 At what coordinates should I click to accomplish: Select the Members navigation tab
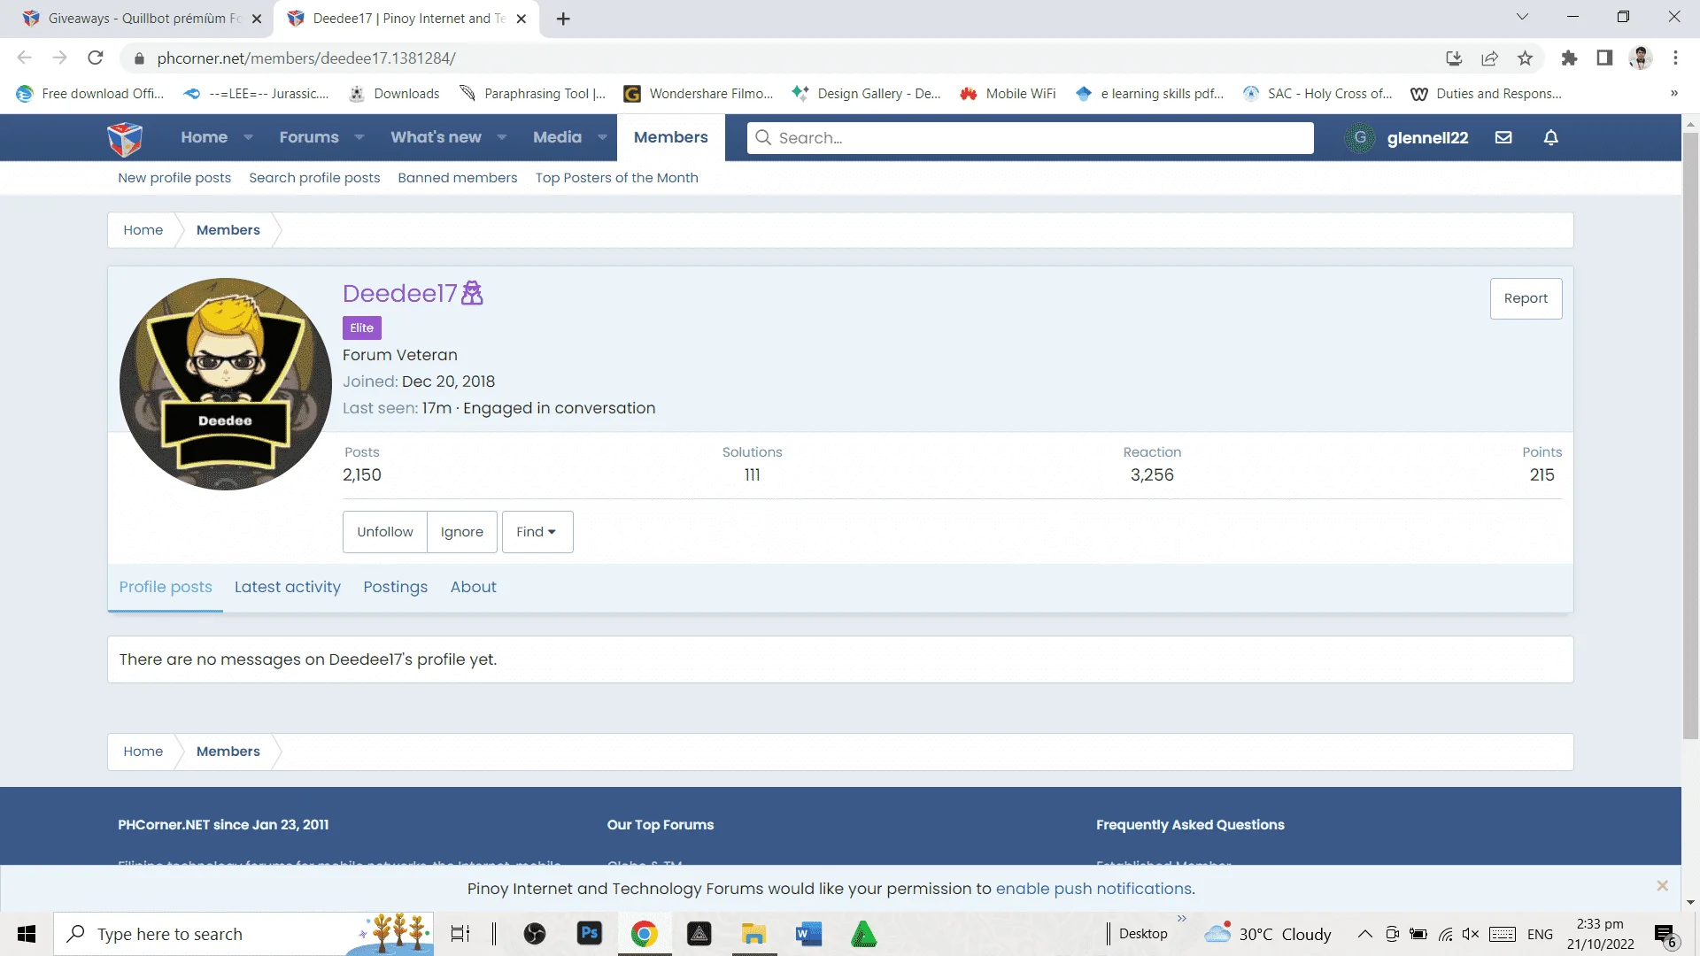tap(671, 138)
